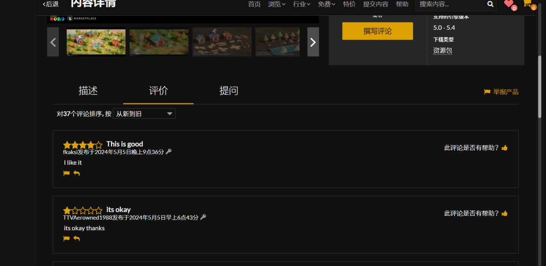This screenshot has height=266, width=546.
Task: Select the 评价 tab
Action: 158,91
